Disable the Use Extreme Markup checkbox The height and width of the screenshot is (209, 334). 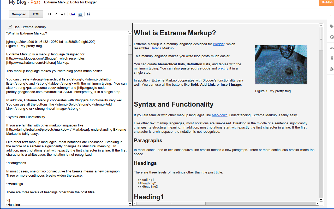point(10,26)
